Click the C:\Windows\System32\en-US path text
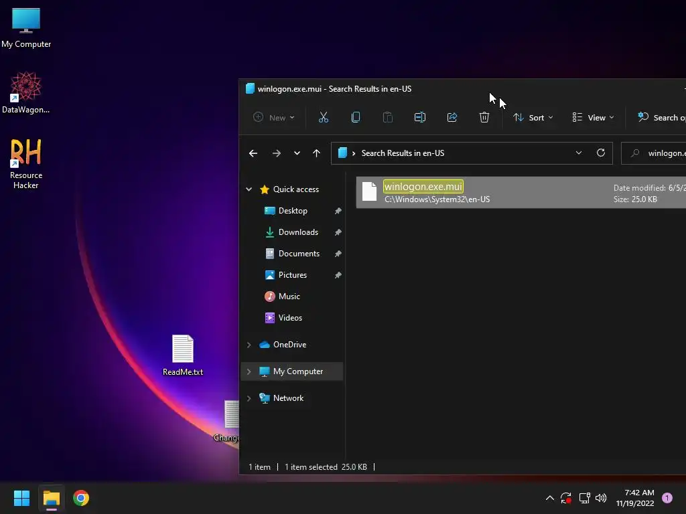 coord(437,199)
